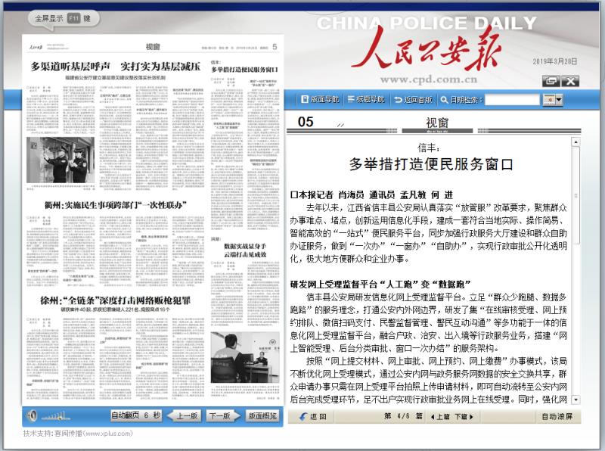
Task: Open 标题导航 headline navigation
Action: coord(365,99)
